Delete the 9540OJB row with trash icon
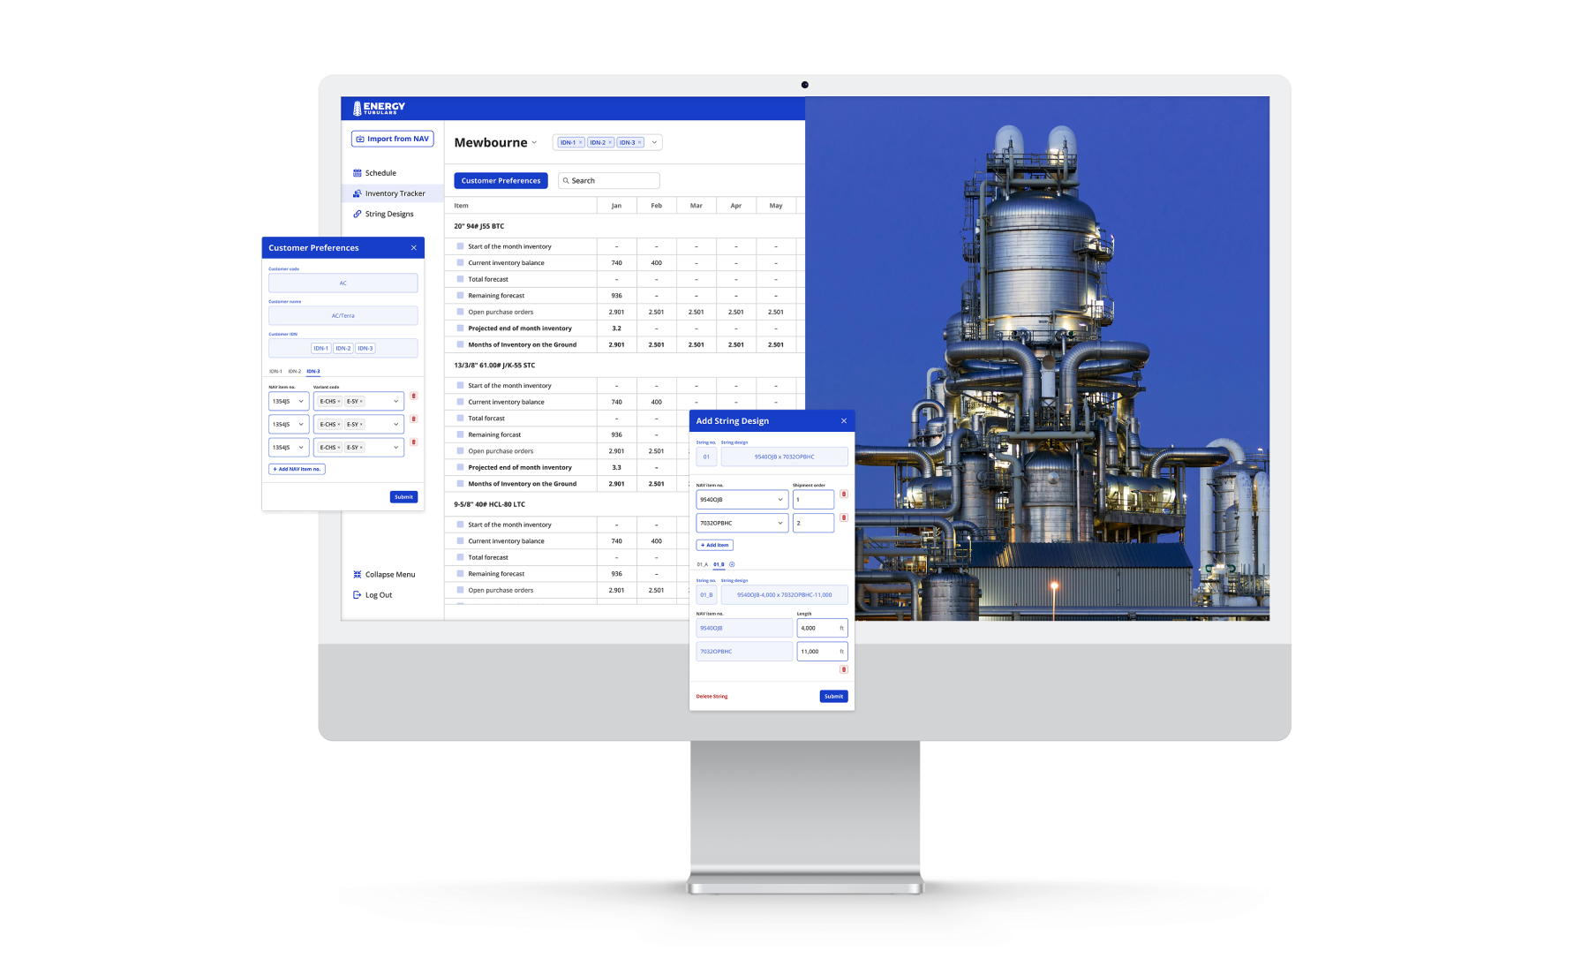 click(843, 495)
